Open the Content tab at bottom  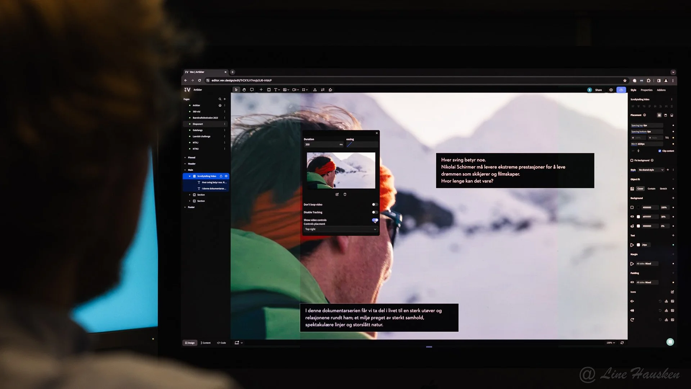point(206,343)
